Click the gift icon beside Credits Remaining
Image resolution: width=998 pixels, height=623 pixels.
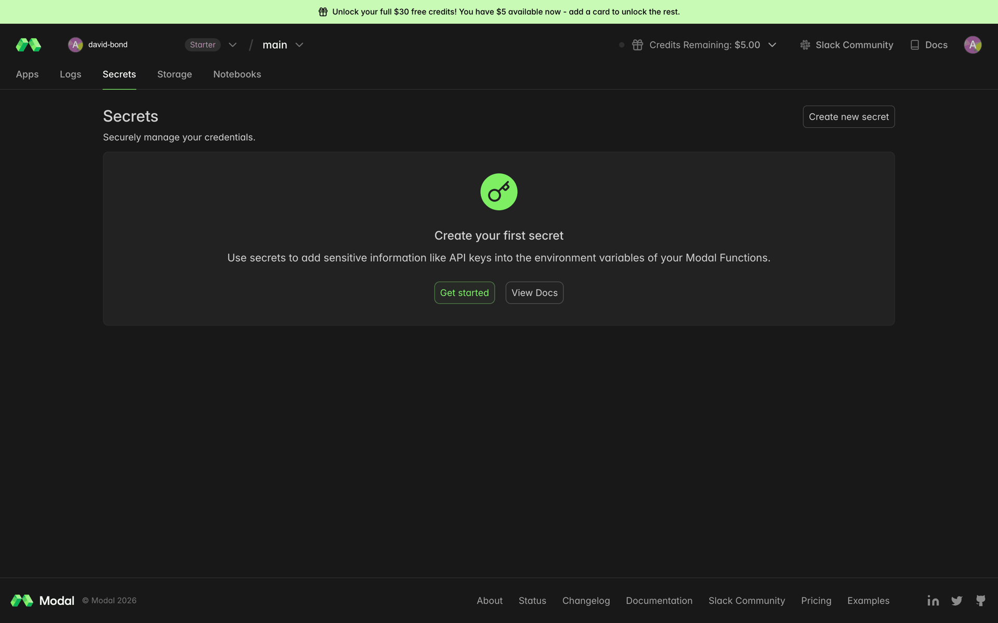coord(637,45)
